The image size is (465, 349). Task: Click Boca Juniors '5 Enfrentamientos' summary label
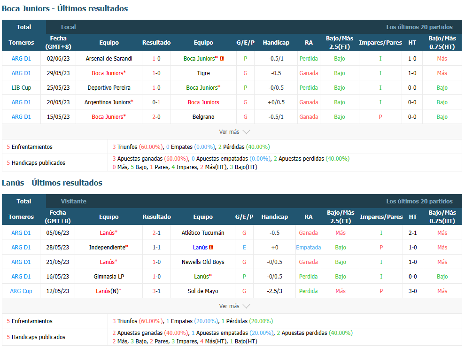(x=30, y=147)
